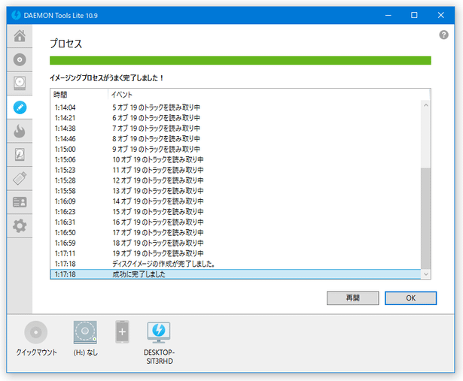Click the 再開 button
The height and width of the screenshot is (381, 463).
coord(352,298)
